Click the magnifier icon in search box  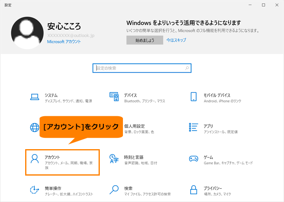click(187, 68)
